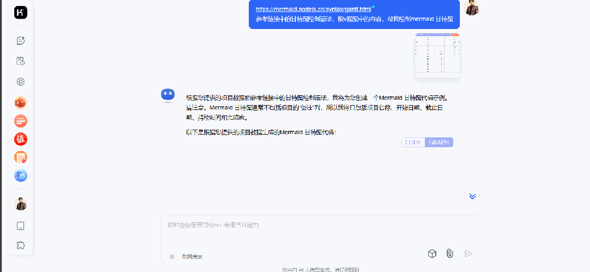Open the mobile app download icon
Viewport: 590px width, 272px height.
(21, 226)
